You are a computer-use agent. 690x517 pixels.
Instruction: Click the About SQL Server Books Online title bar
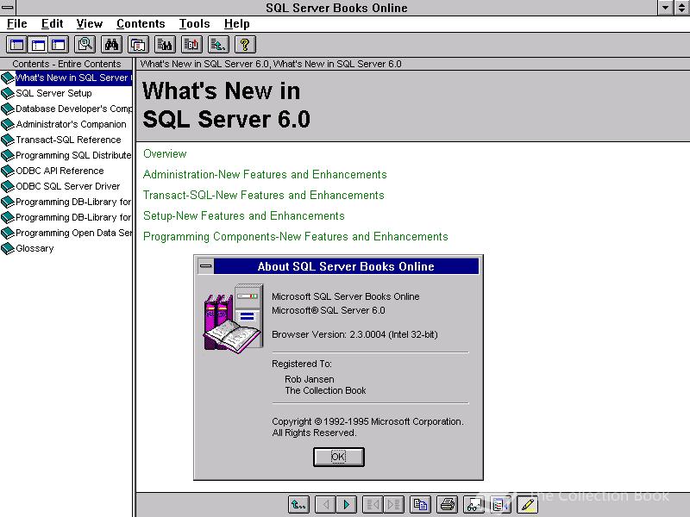point(346,266)
